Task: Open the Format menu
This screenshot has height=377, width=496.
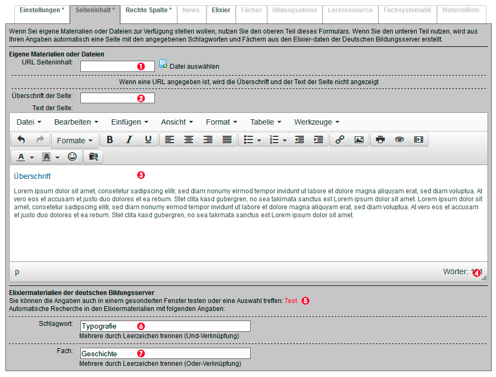Action: (221, 122)
